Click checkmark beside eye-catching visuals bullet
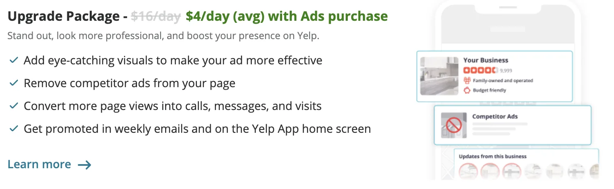This screenshot has width=614, height=189. tap(13, 60)
